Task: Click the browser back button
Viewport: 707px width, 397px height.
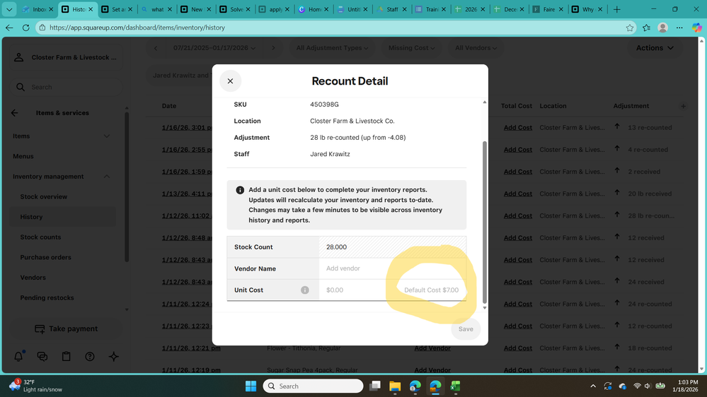Action: click(9, 28)
